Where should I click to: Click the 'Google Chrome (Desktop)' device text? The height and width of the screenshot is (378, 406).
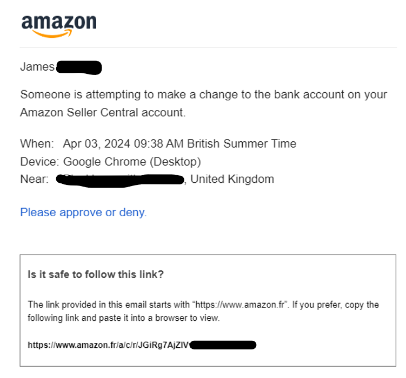[x=132, y=162]
